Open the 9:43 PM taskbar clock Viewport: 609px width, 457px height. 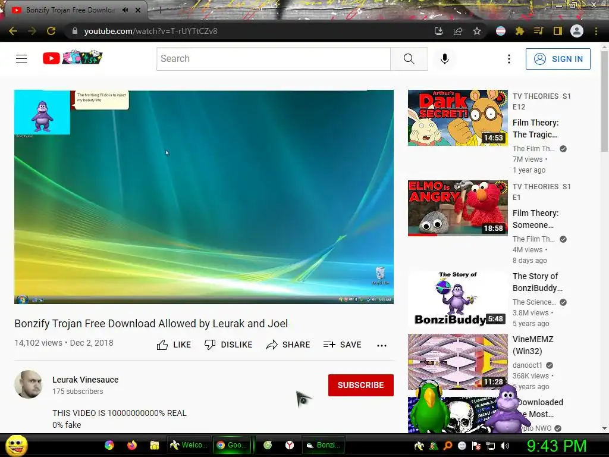tap(556, 446)
